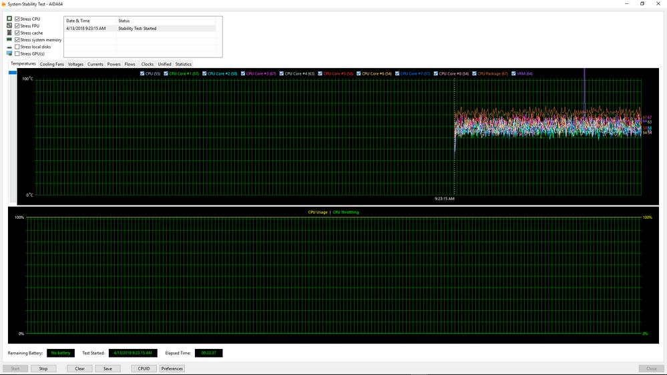Enable the Stress GPU(s) checkbox

point(17,53)
